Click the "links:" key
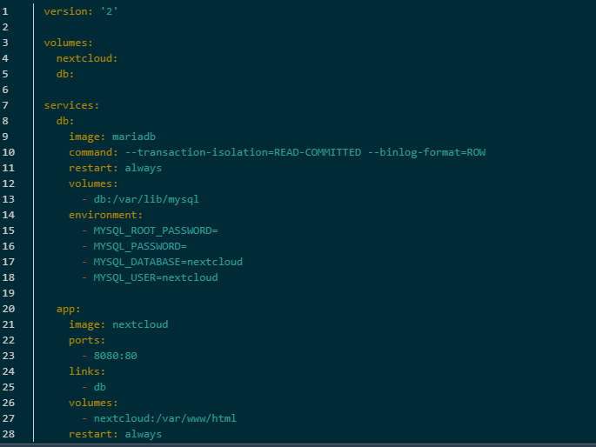 click(87, 371)
